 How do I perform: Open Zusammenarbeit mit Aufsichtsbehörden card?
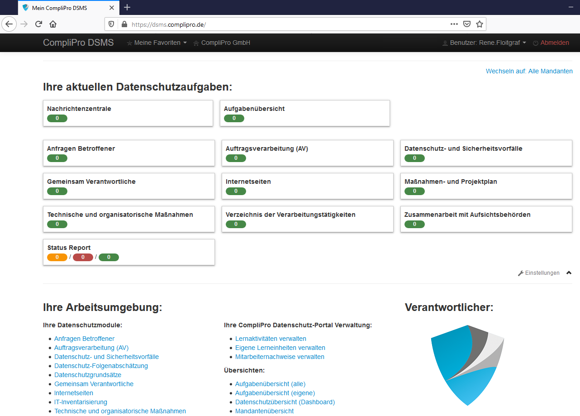click(486, 219)
